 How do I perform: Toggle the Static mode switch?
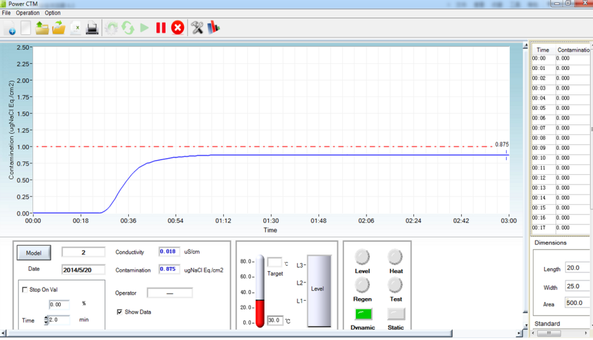click(x=395, y=314)
